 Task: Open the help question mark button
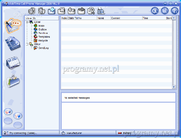click(x=174, y=11)
